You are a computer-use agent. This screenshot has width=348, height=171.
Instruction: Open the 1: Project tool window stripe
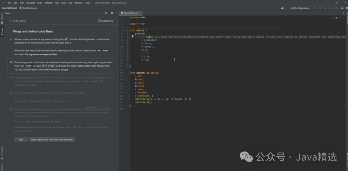click(2, 18)
